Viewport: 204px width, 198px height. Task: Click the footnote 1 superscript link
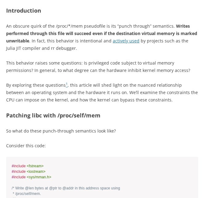tap(67, 84)
